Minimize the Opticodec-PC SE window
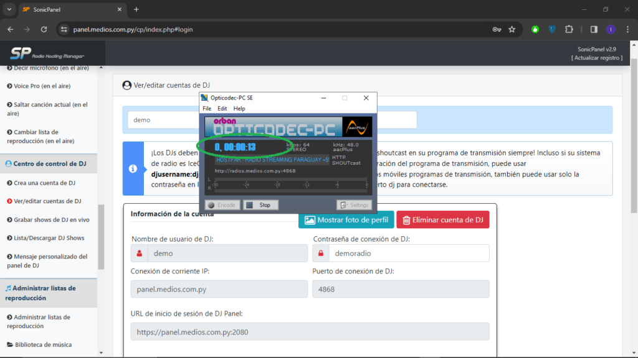The width and height of the screenshot is (638, 358). click(x=323, y=98)
